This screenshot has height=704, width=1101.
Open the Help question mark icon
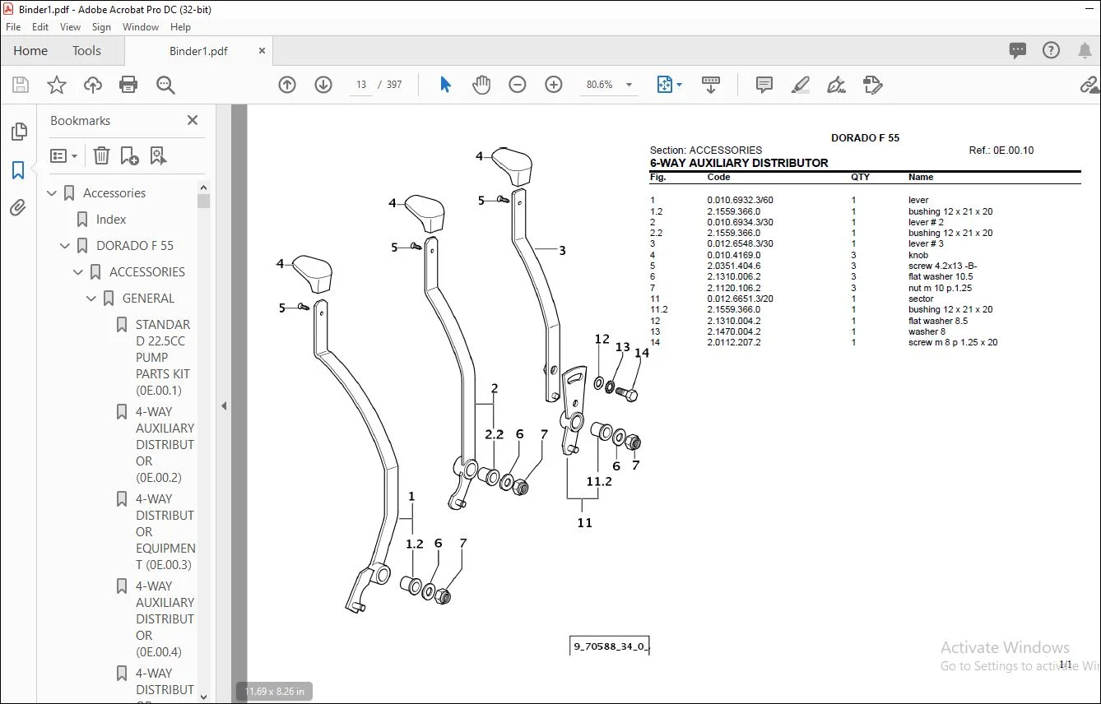pos(1051,50)
